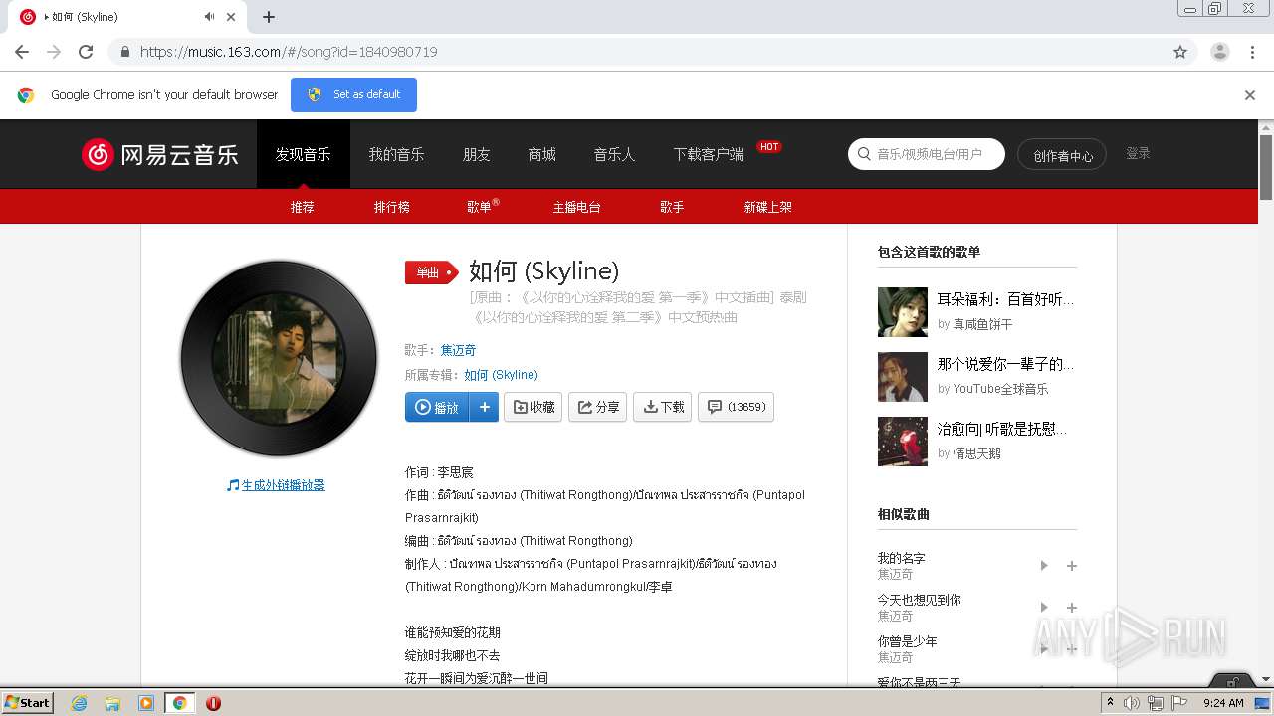Image resolution: width=1274 pixels, height=716 pixels.
Task: Mute tab via speaker icon
Action: (x=209, y=17)
